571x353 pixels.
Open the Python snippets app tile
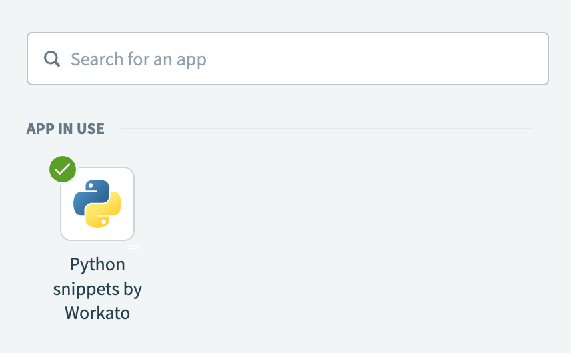97,204
